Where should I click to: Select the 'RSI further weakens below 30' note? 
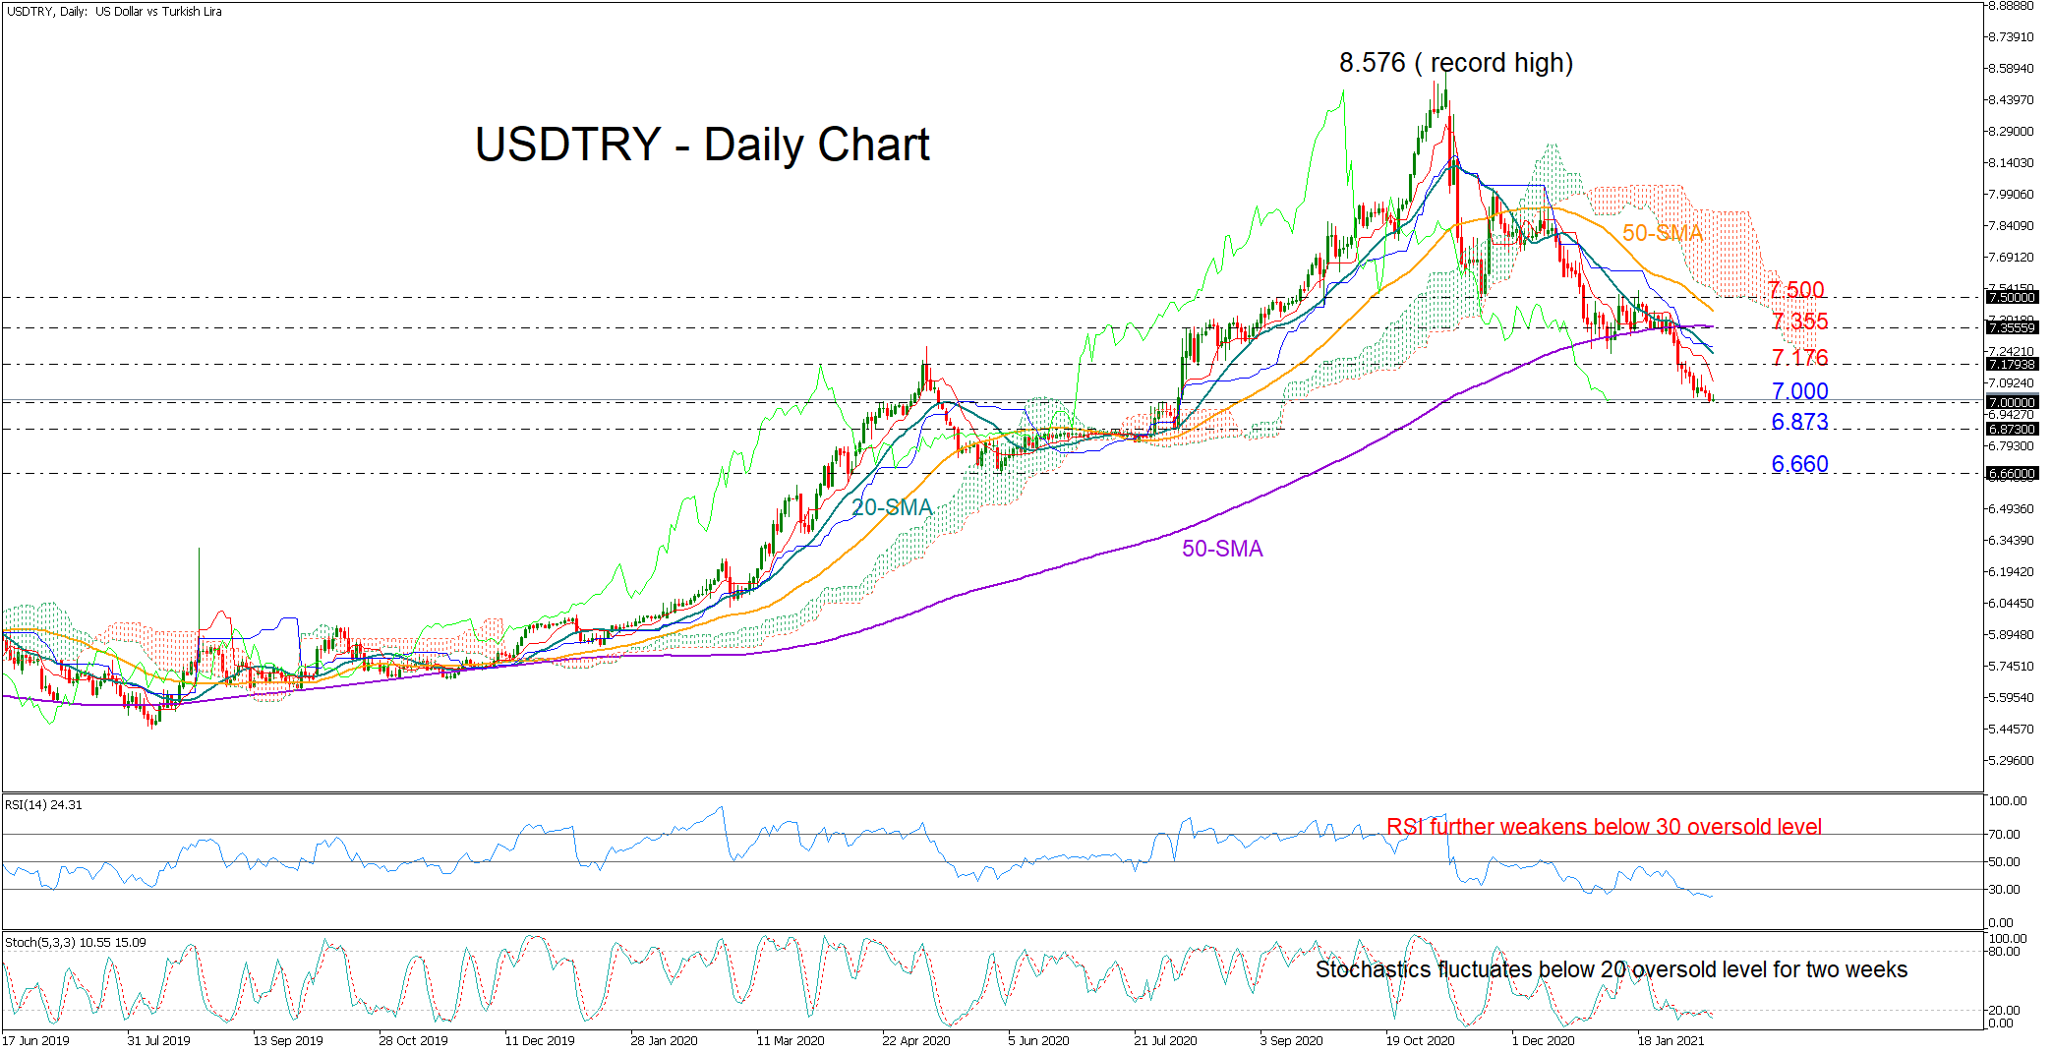[x=1604, y=827]
